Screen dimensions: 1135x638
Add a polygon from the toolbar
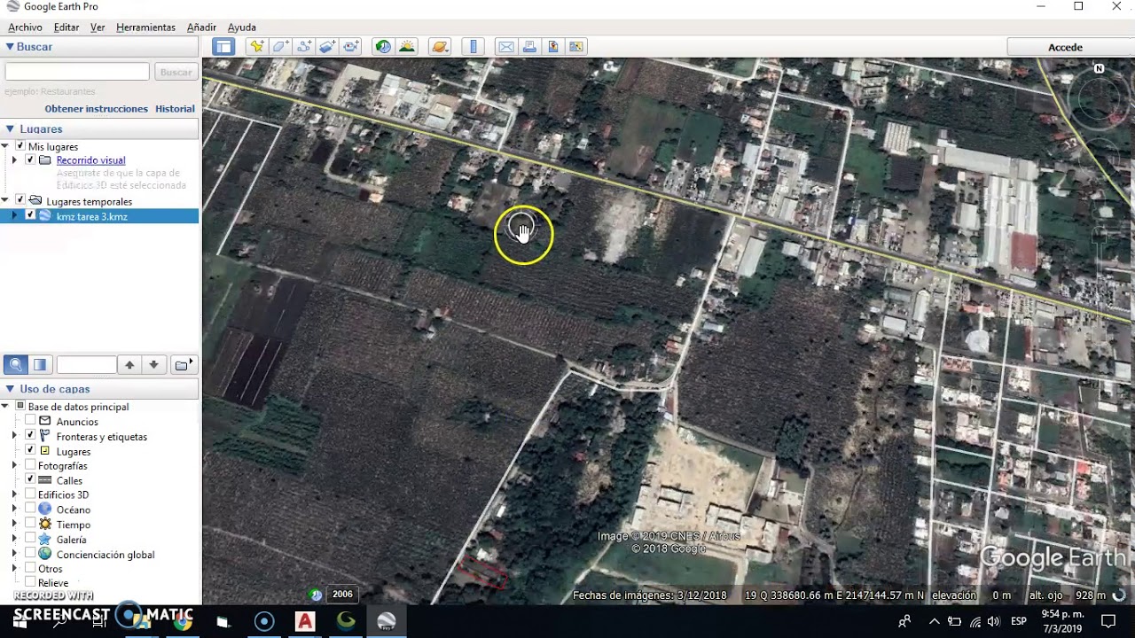click(x=280, y=47)
